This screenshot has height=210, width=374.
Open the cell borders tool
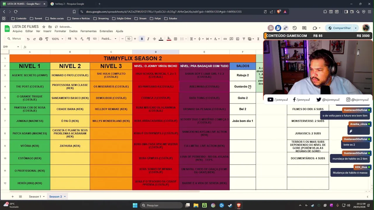175,39
